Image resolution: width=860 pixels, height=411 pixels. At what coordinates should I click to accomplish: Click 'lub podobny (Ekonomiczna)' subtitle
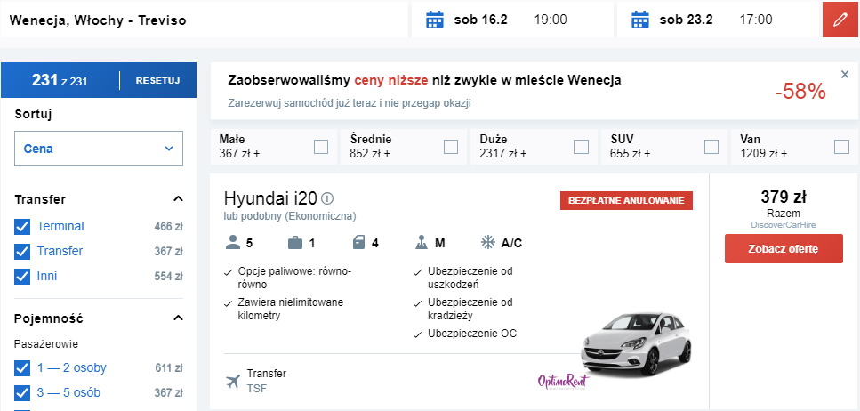[290, 216]
